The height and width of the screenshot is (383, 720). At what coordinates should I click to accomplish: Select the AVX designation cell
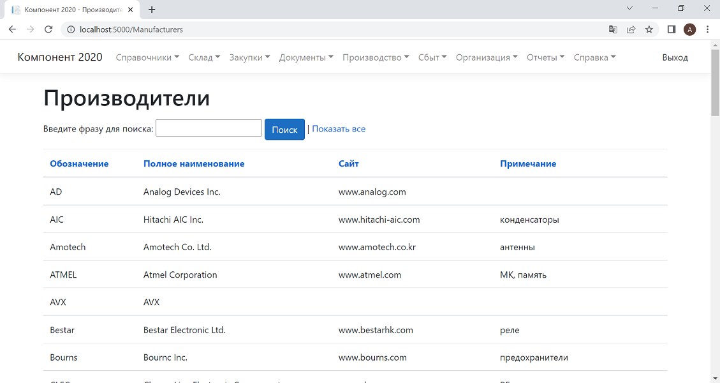pyautogui.click(x=58, y=302)
